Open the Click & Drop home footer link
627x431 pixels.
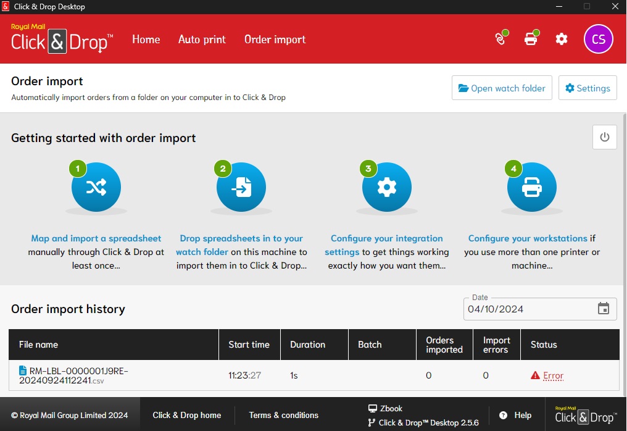(x=187, y=415)
